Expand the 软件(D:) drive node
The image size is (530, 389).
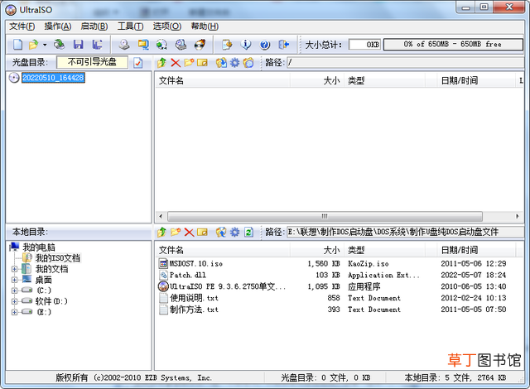14,301
